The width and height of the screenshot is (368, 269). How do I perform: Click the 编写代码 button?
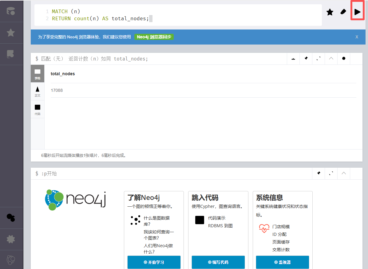(x=218, y=262)
